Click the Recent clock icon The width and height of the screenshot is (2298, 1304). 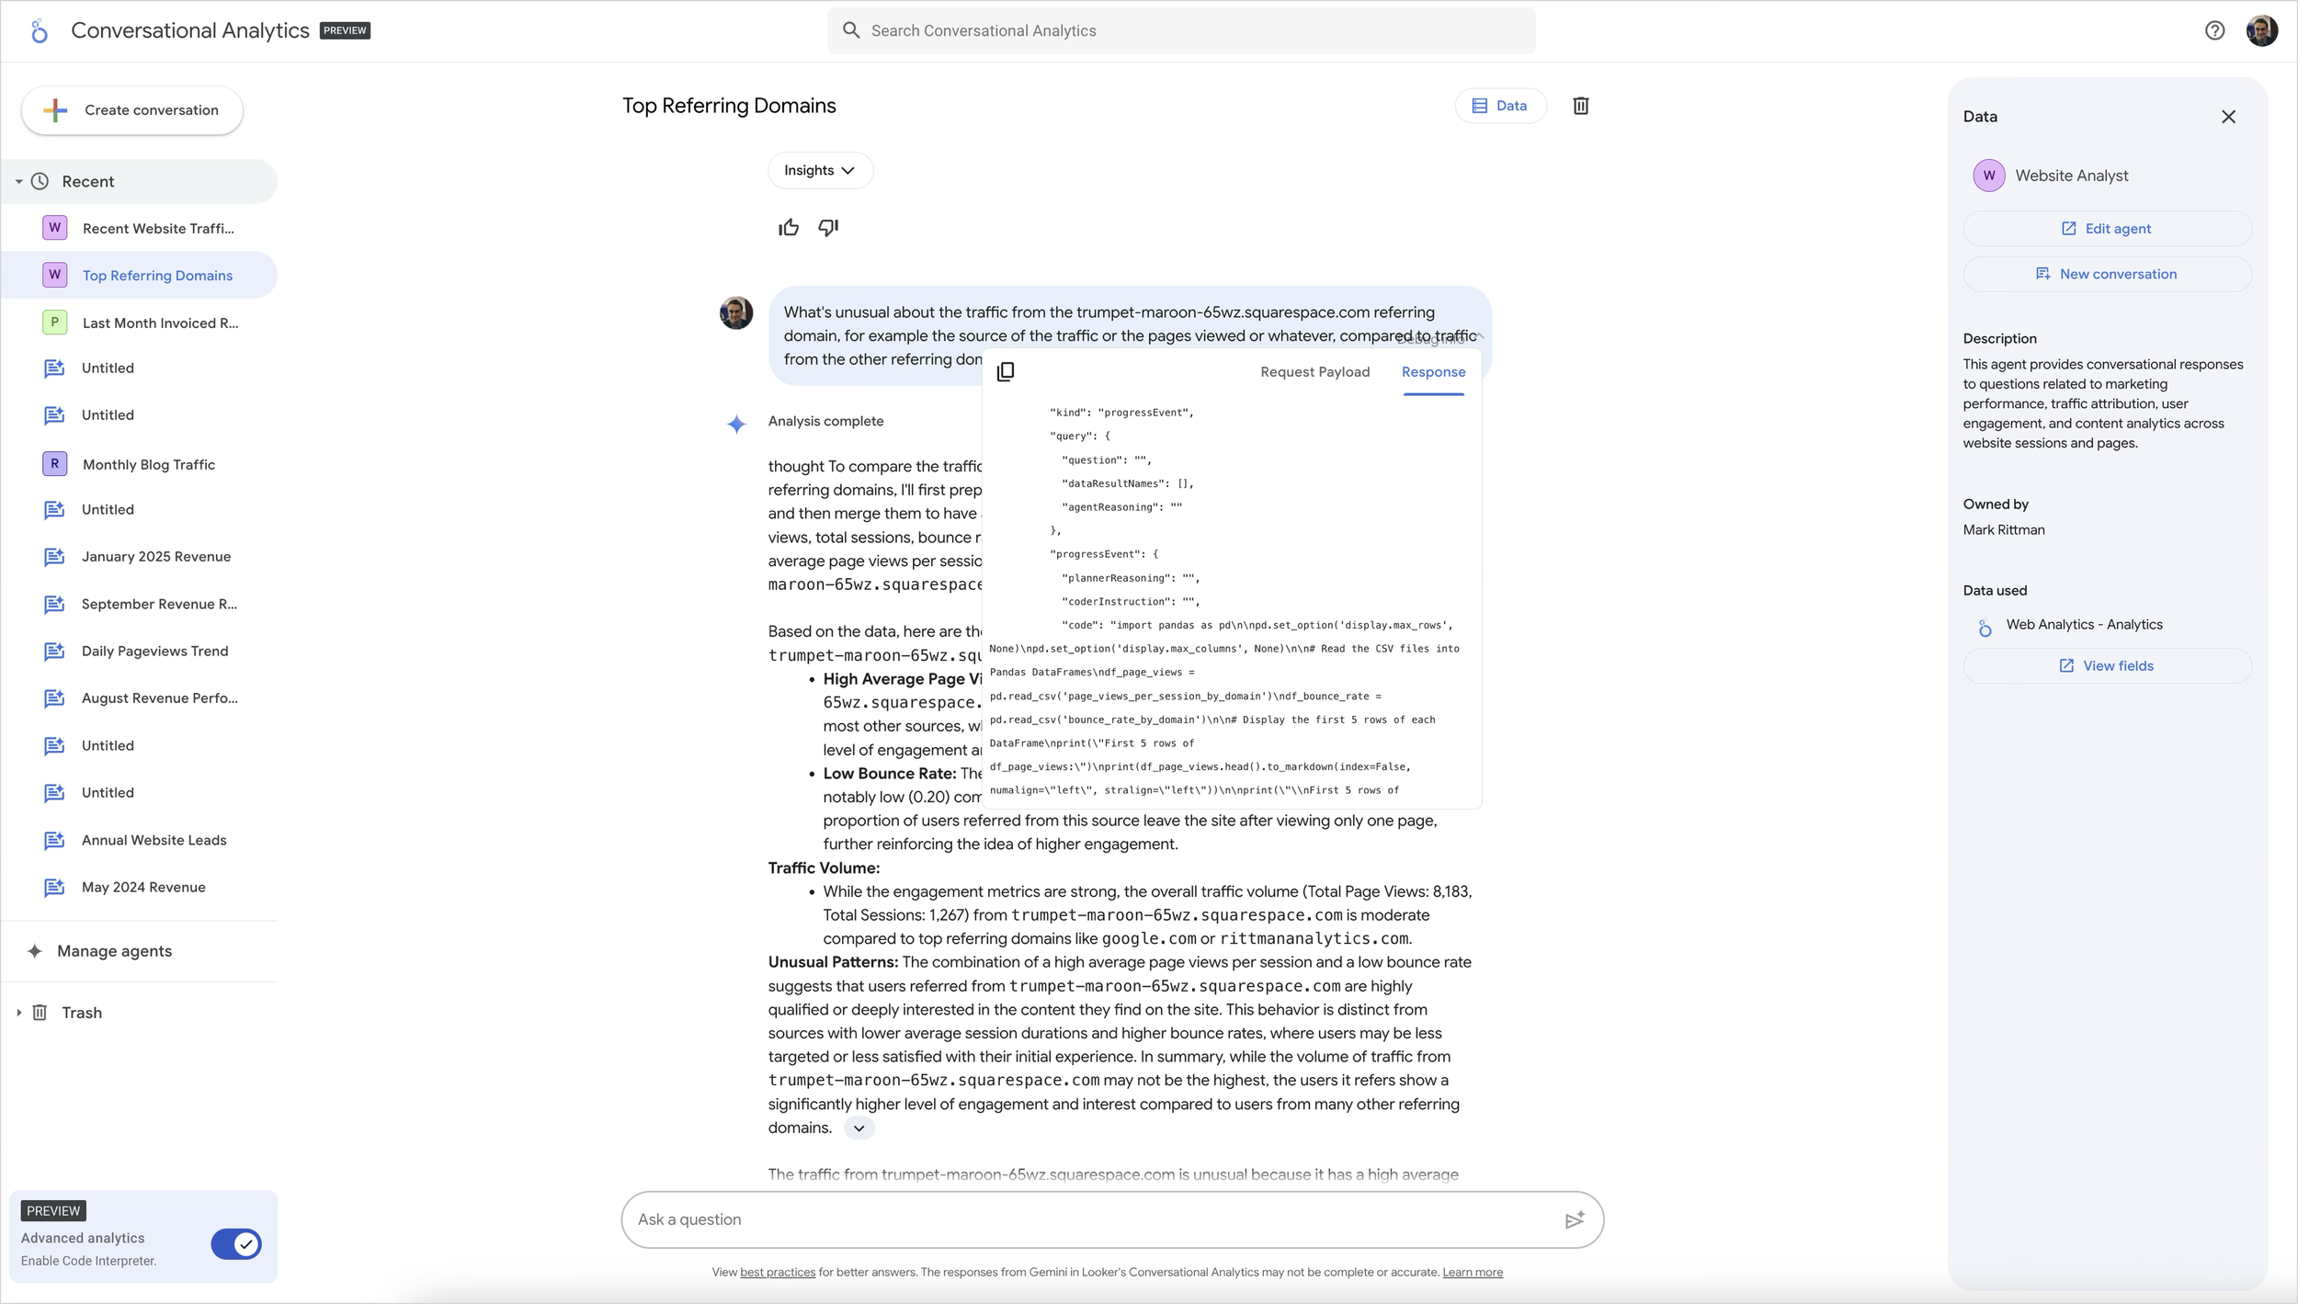(x=40, y=181)
